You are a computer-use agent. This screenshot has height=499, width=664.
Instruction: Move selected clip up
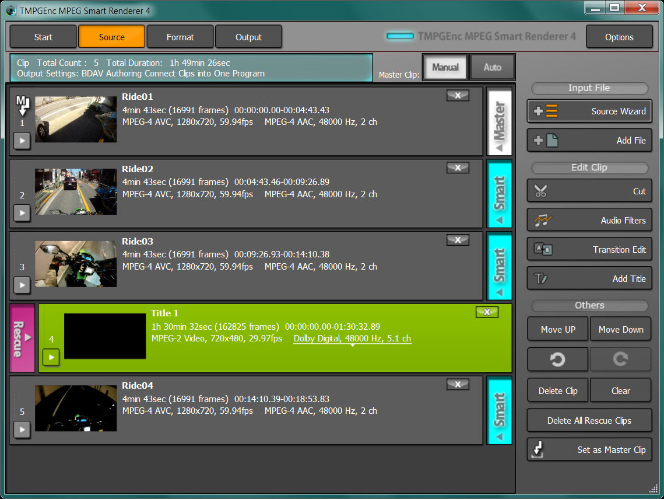[558, 329]
